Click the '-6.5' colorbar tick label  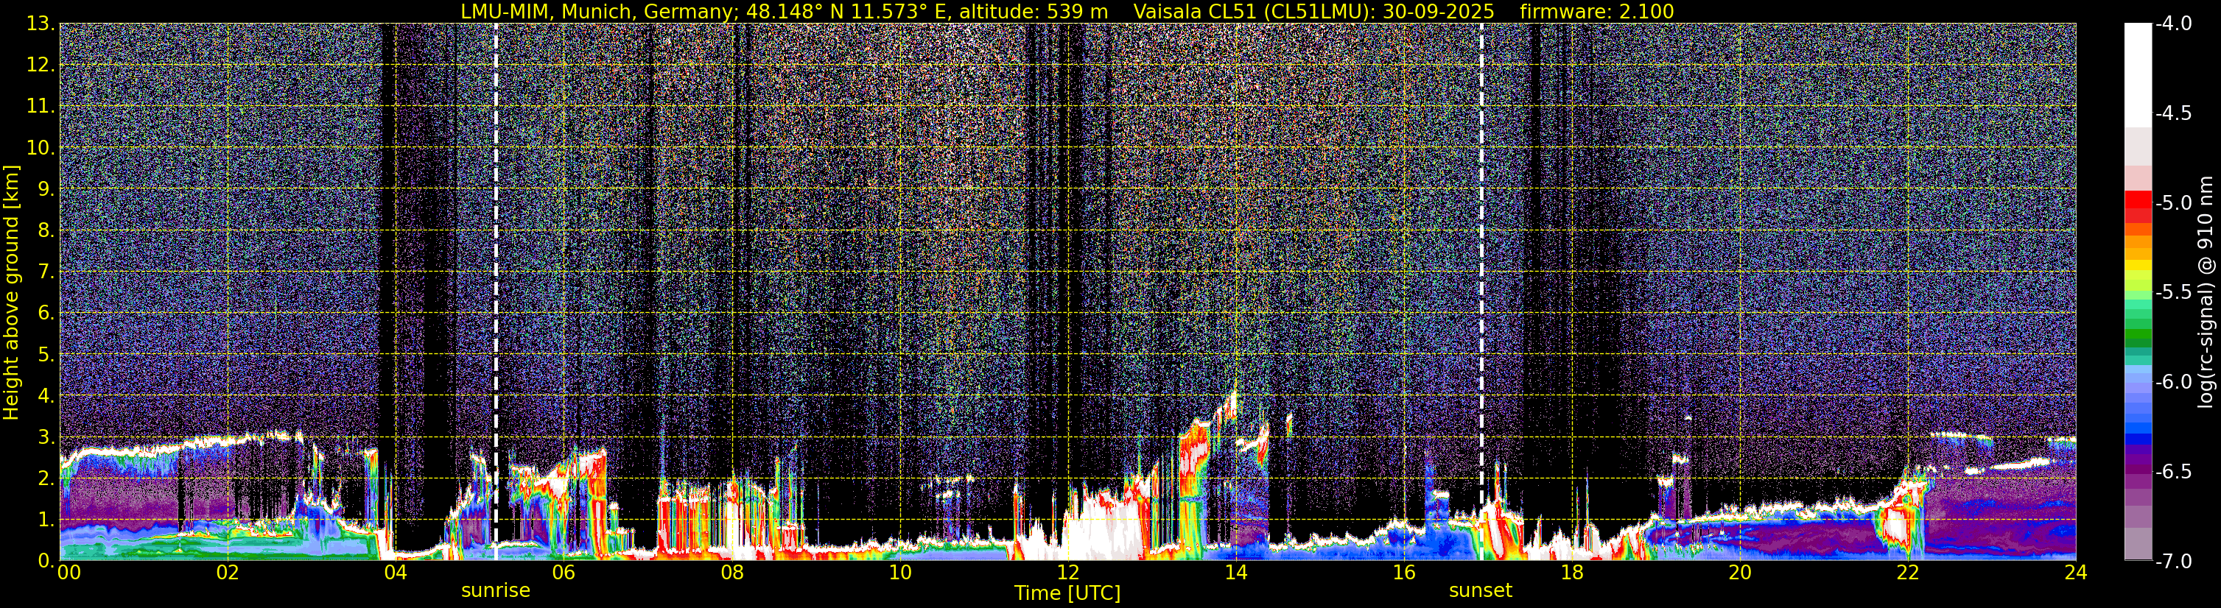tap(2172, 472)
